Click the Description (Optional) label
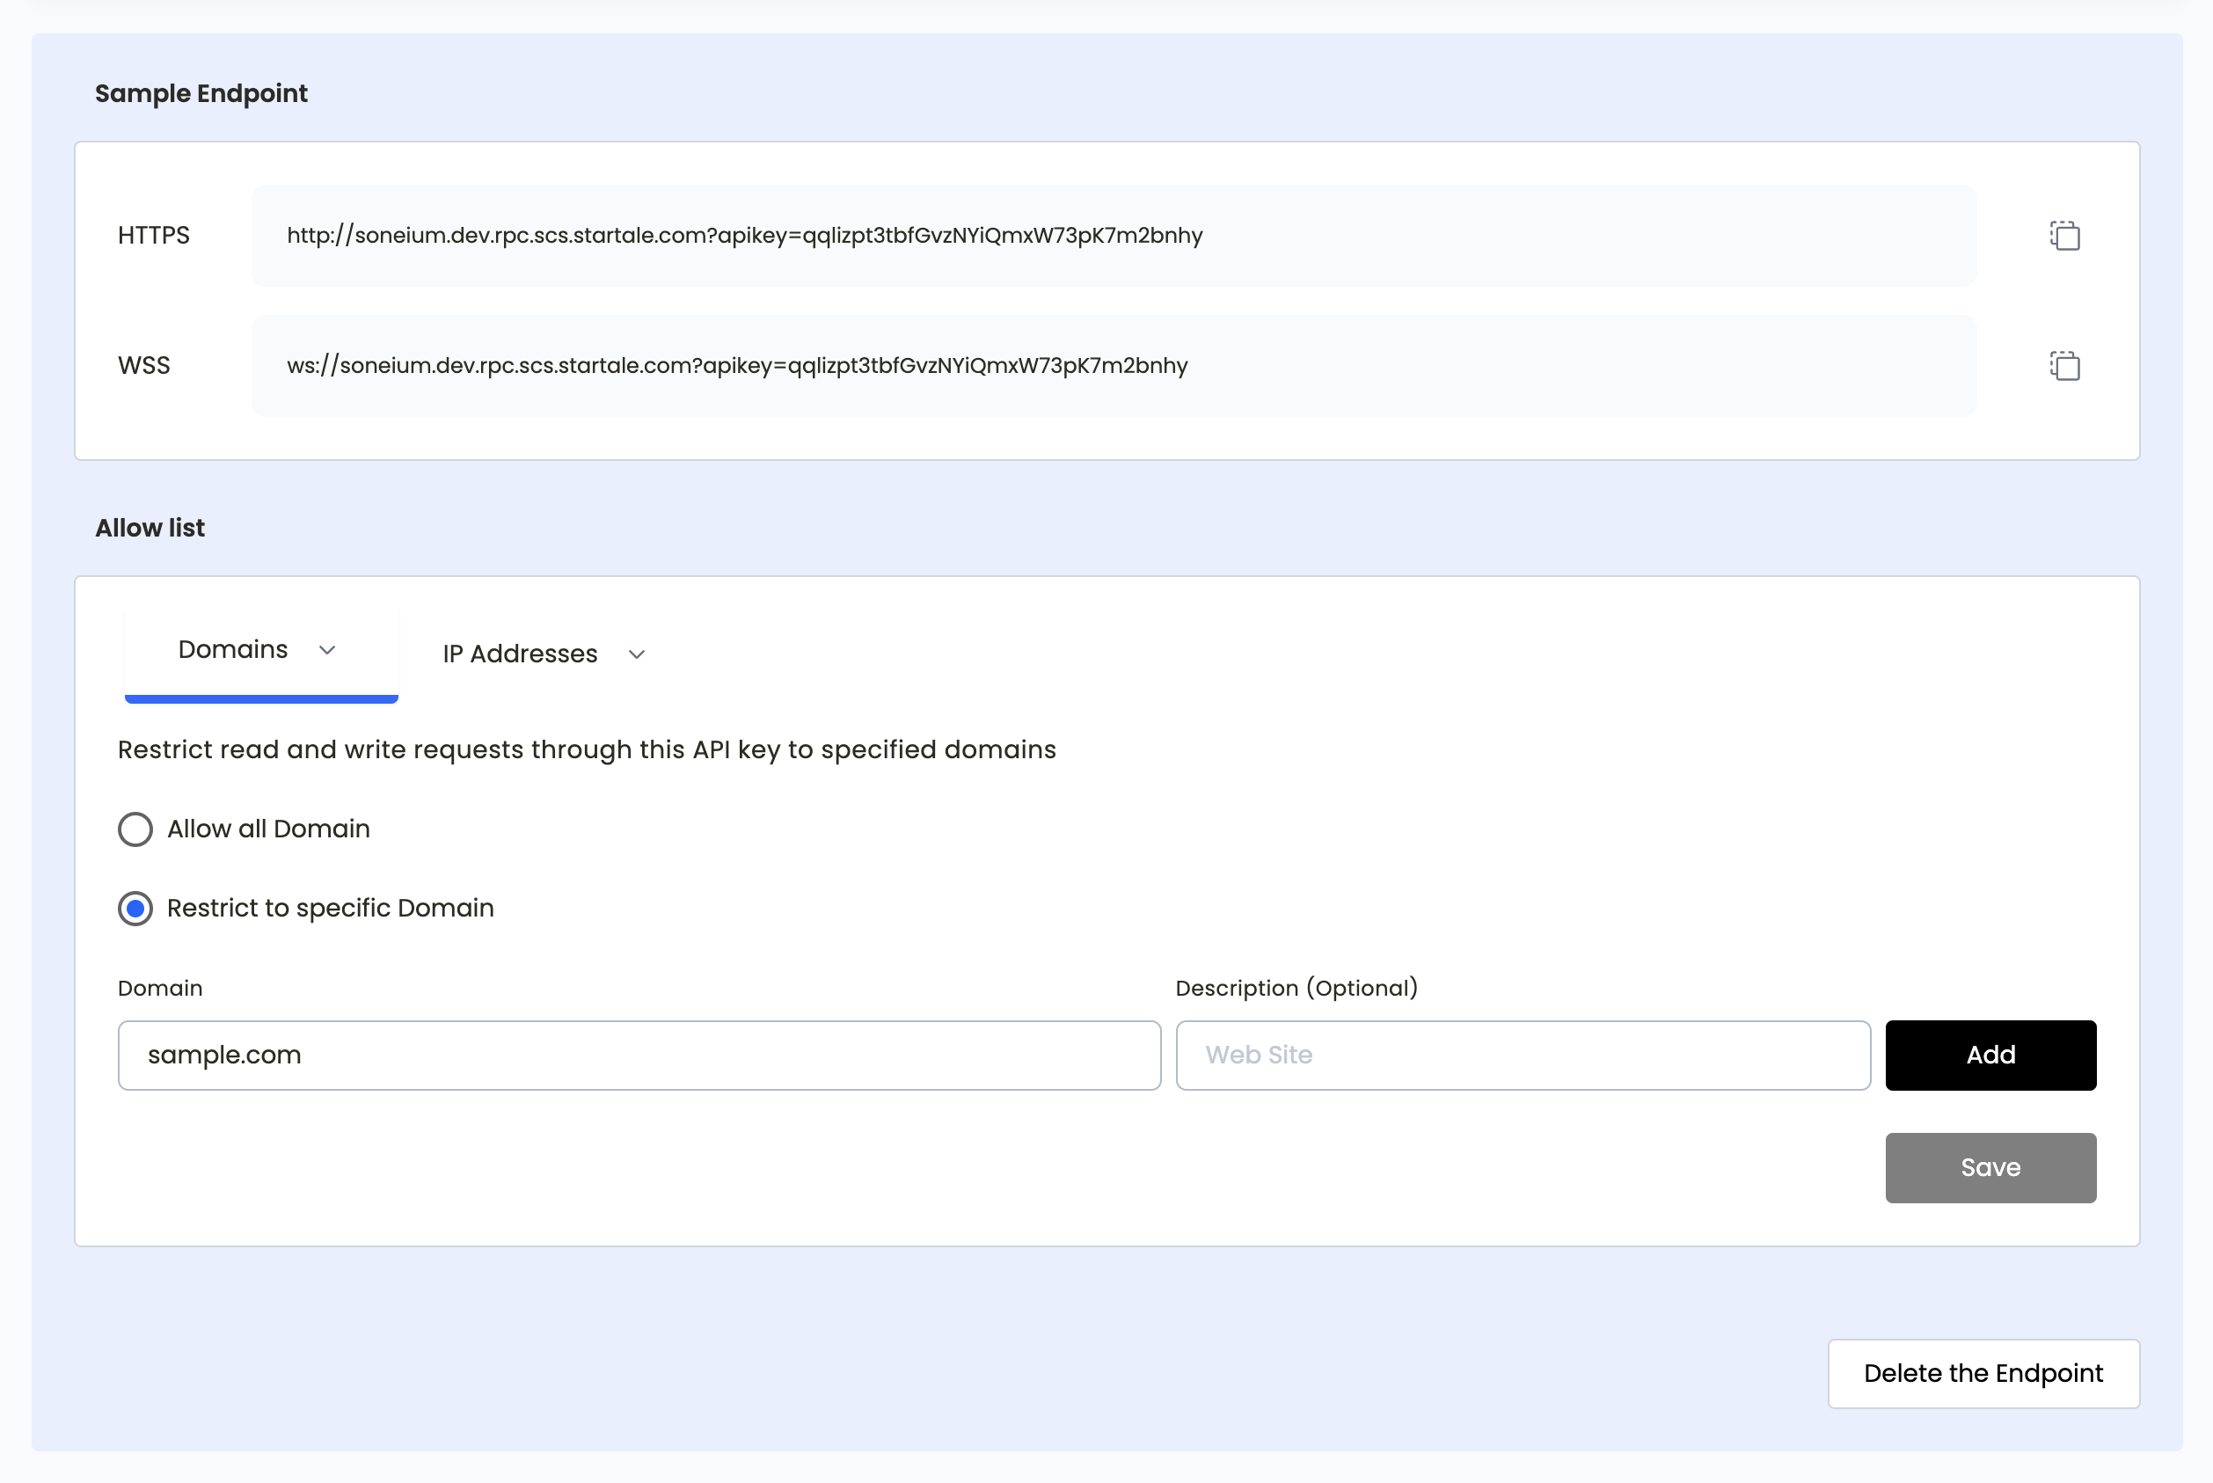Viewport: 2213px width, 1483px height. [x=1296, y=989]
